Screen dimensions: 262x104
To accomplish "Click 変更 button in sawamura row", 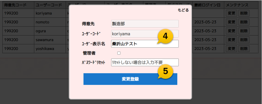I will (x=232, y=40).
